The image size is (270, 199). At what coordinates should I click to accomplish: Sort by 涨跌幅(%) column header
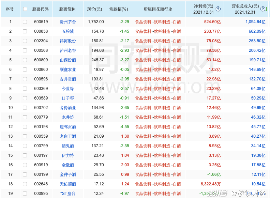(119, 9)
